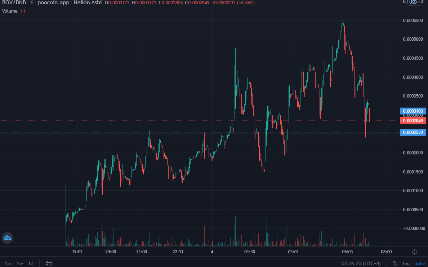Click the poocoin.app source label

click(x=53, y=3)
